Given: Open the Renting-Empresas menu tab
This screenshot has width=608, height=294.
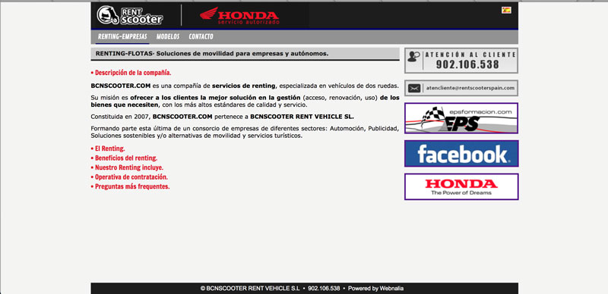Looking at the screenshot, I should click(122, 36).
